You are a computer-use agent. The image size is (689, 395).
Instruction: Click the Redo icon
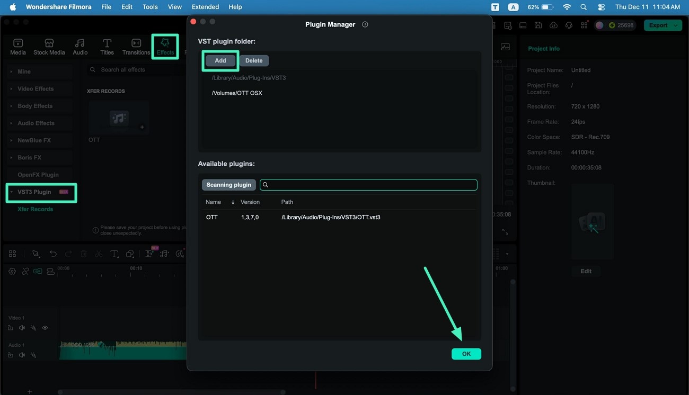click(x=68, y=254)
